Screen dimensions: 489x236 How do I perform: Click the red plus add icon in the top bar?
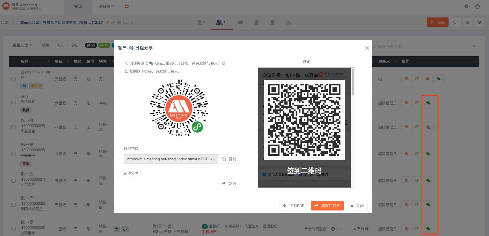(127, 6)
